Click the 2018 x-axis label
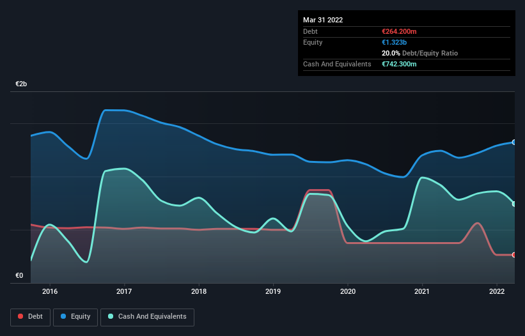525x336 pixels. tap(199, 291)
